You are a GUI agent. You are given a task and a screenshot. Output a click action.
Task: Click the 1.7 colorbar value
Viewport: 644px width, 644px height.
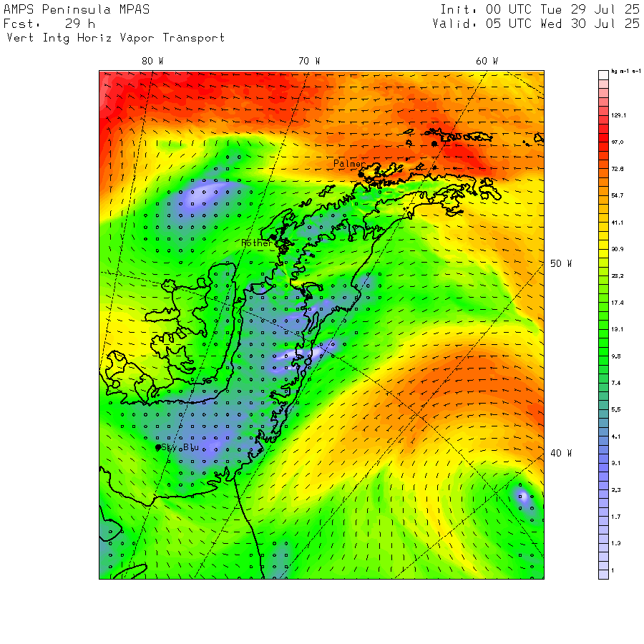click(x=616, y=517)
